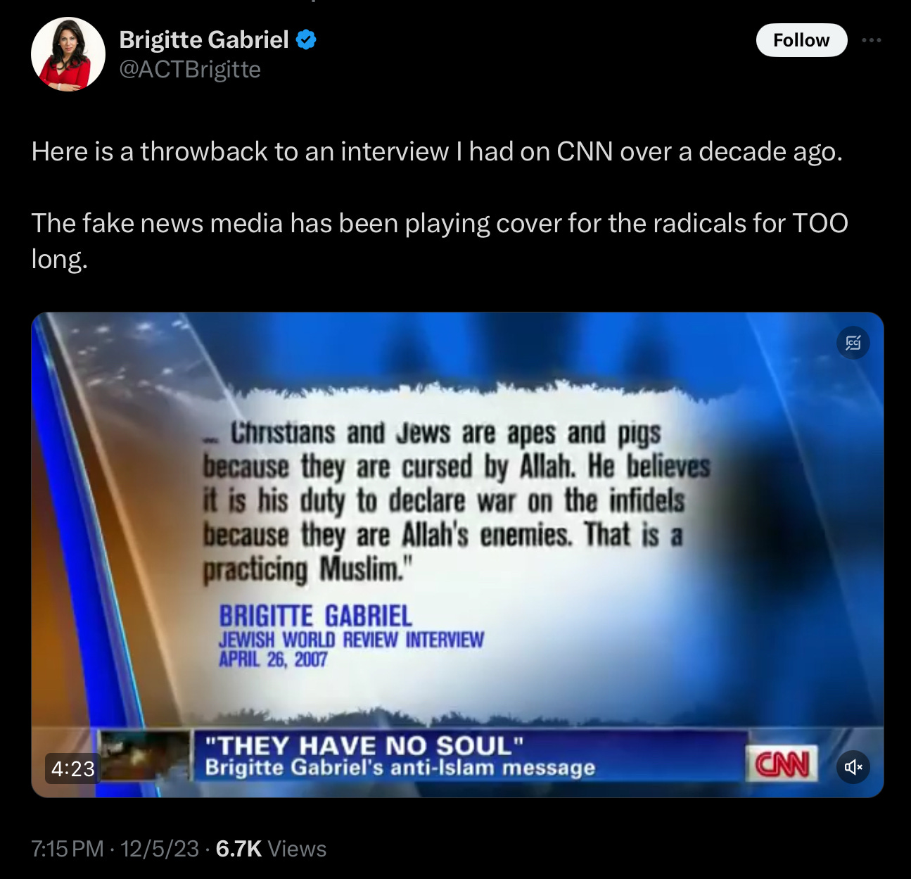Screen dimensions: 911x879
Task: Click the 4:23 video duration badge
Action: point(73,768)
